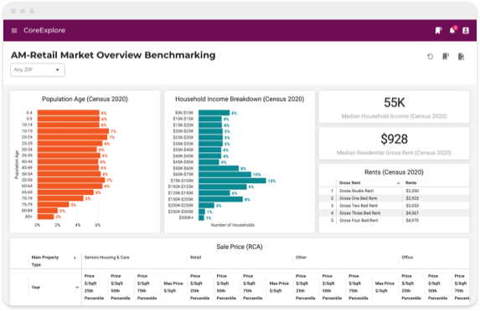This screenshot has height=311, width=480.
Task: Open bookmarks icon in purple header
Action: pyautogui.click(x=438, y=30)
